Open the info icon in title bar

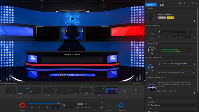click(x=184, y=3)
